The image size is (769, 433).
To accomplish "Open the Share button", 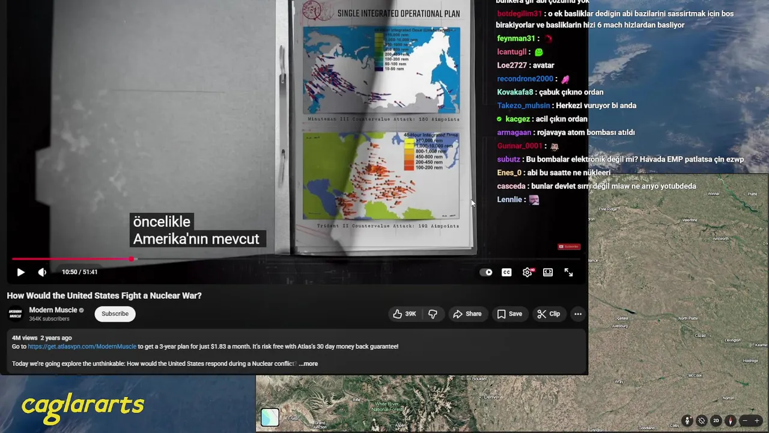I will [467, 314].
